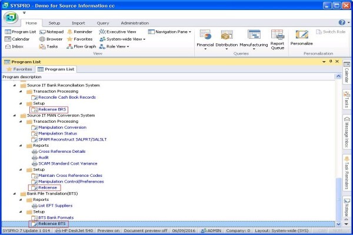
Task: Switch to the Administration ribbon tab
Action: (135, 23)
